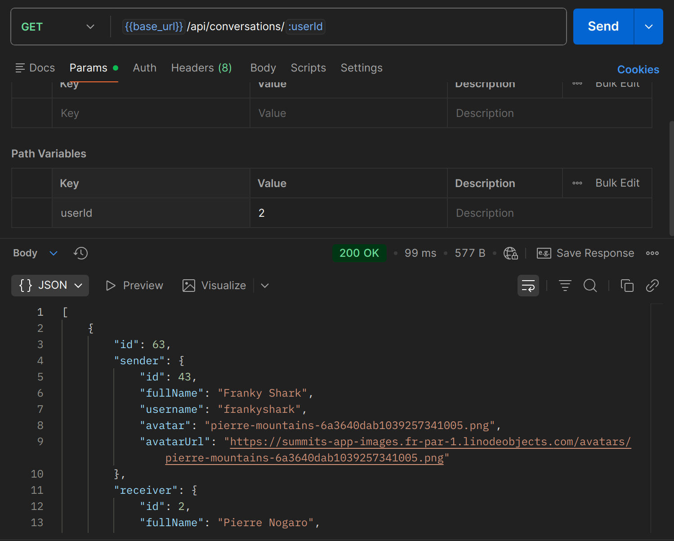Toggle the word wrap icon

coord(528,286)
